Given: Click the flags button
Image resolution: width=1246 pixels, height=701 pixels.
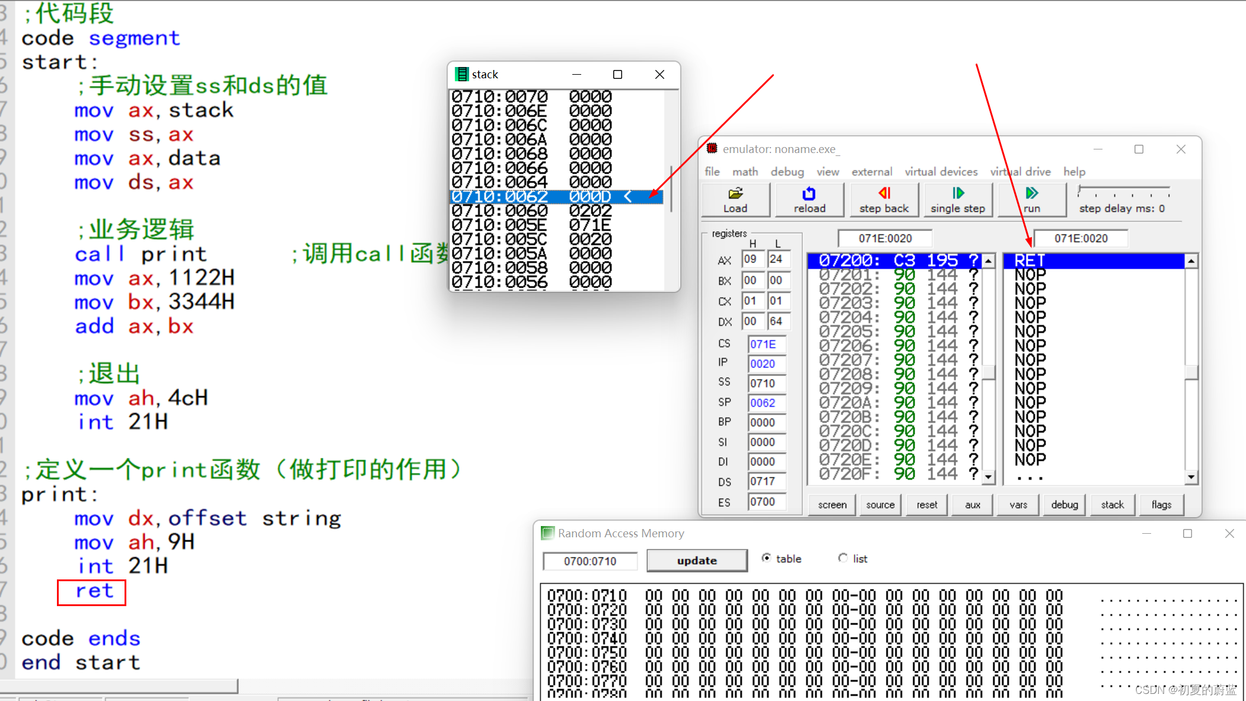Looking at the screenshot, I should pyautogui.click(x=1161, y=505).
